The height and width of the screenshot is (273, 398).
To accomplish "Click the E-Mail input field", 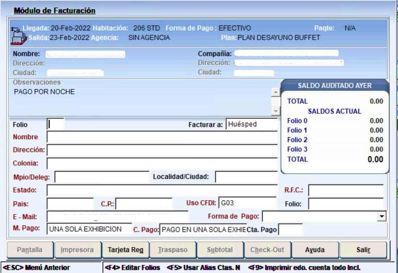I will pos(118,217).
